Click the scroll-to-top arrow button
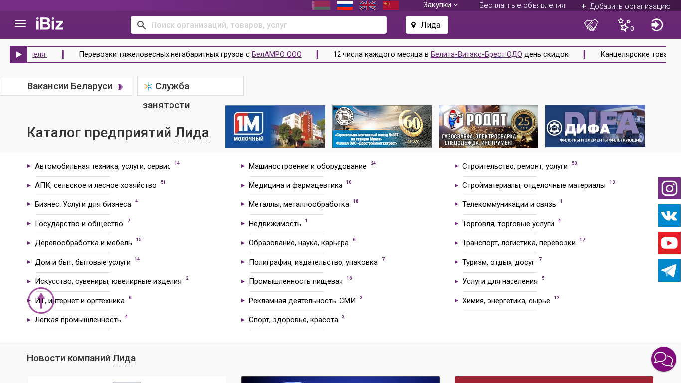The height and width of the screenshot is (383, 681). pos(41,301)
